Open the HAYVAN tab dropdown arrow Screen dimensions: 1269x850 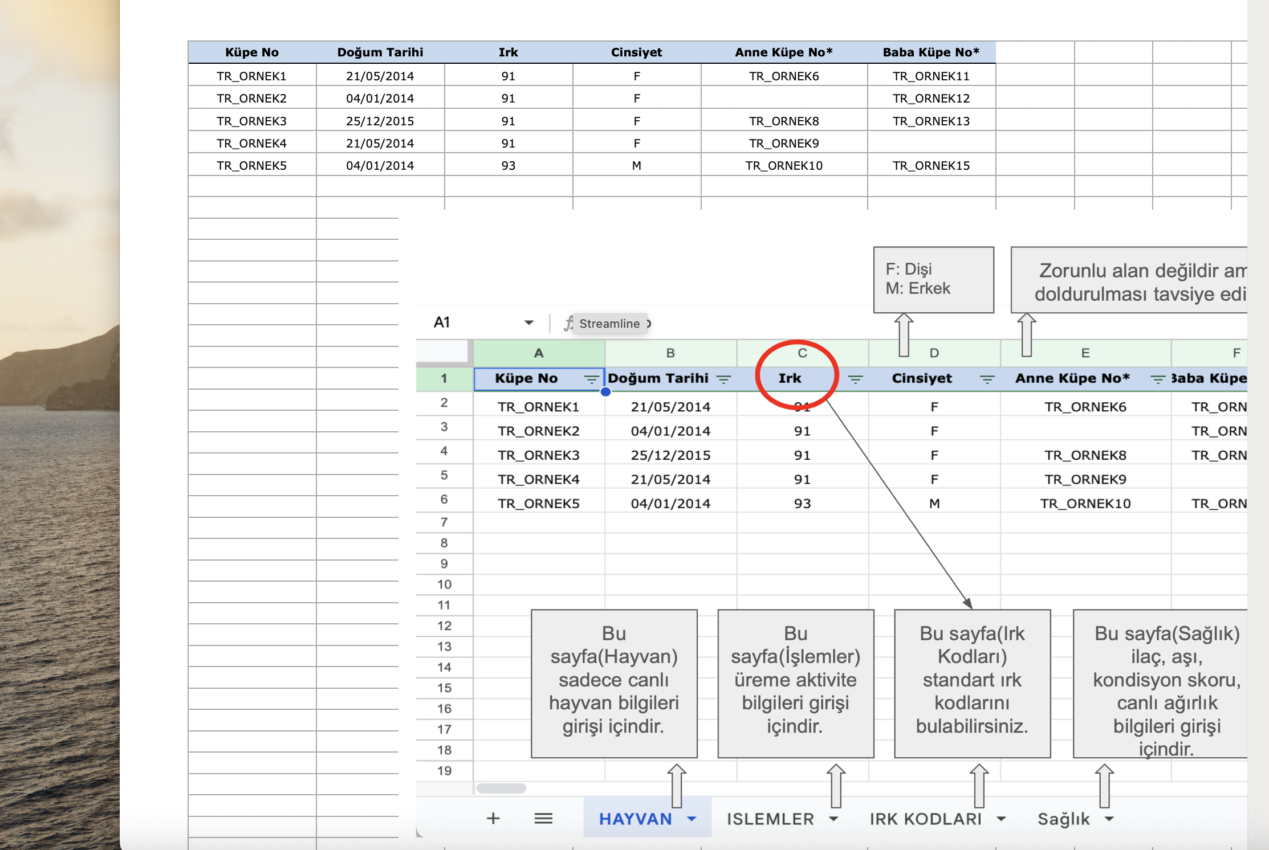(692, 819)
